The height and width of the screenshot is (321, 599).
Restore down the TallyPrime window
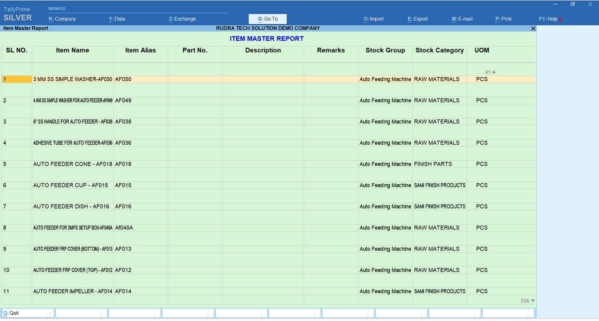pos(572,4)
